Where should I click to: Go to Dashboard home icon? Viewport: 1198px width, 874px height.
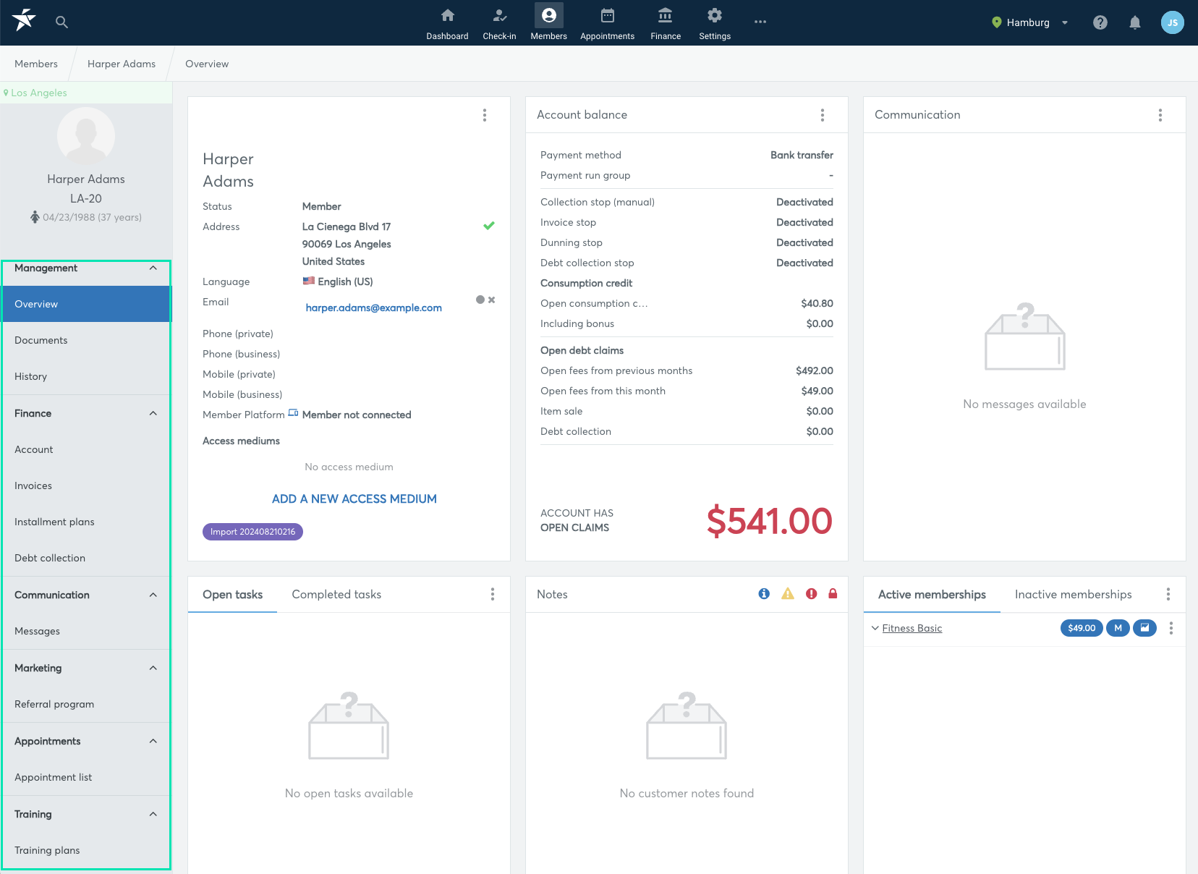447,15
